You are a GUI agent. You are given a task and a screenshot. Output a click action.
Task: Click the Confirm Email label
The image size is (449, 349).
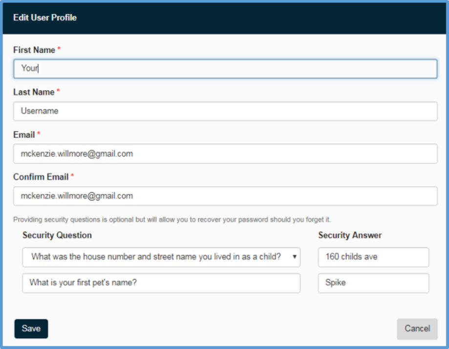(x=41, y=176)
